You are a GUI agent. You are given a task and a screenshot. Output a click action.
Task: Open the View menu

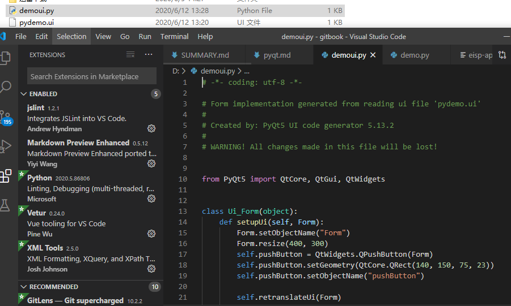(103, 36)
